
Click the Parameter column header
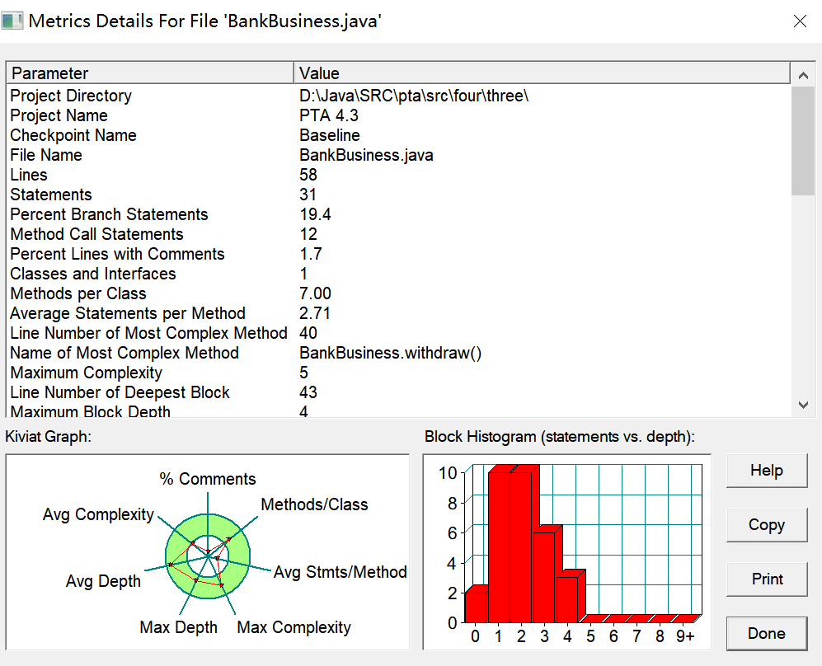click(x=149, y=73)
